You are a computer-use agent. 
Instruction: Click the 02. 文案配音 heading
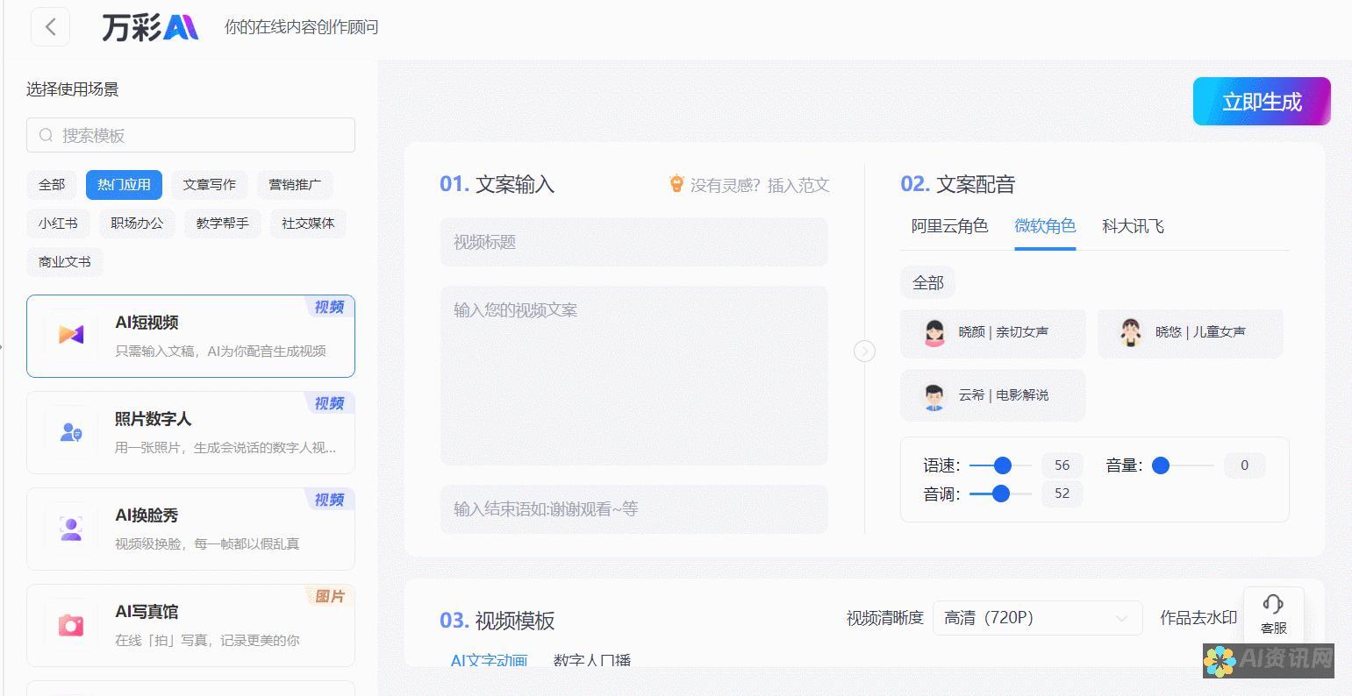(x=957, y=184)
